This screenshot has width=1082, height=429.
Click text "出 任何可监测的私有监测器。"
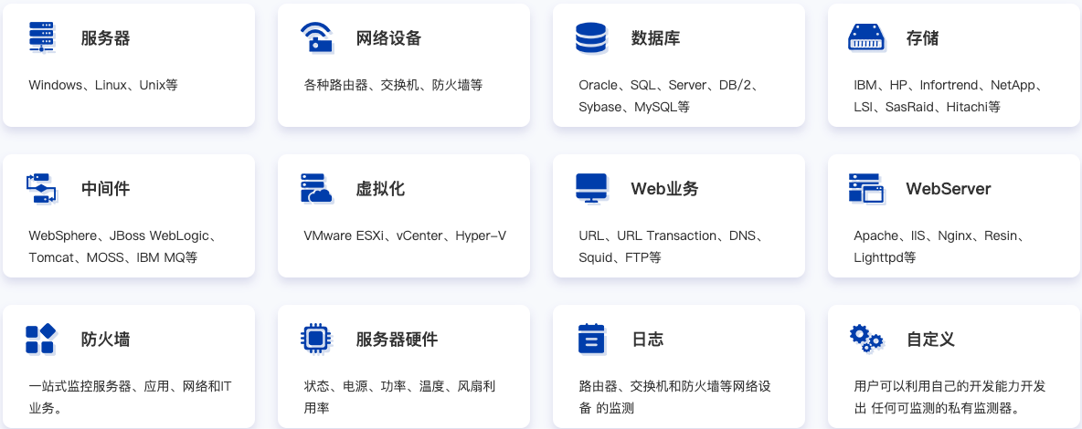937,408
